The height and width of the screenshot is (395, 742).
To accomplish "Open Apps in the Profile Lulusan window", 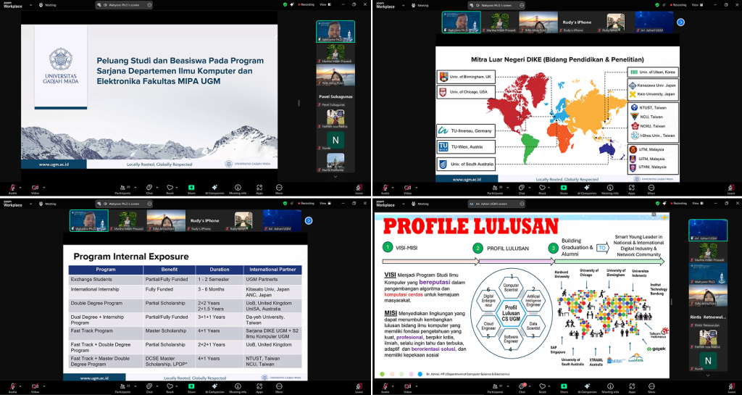I will click(632, 388).
